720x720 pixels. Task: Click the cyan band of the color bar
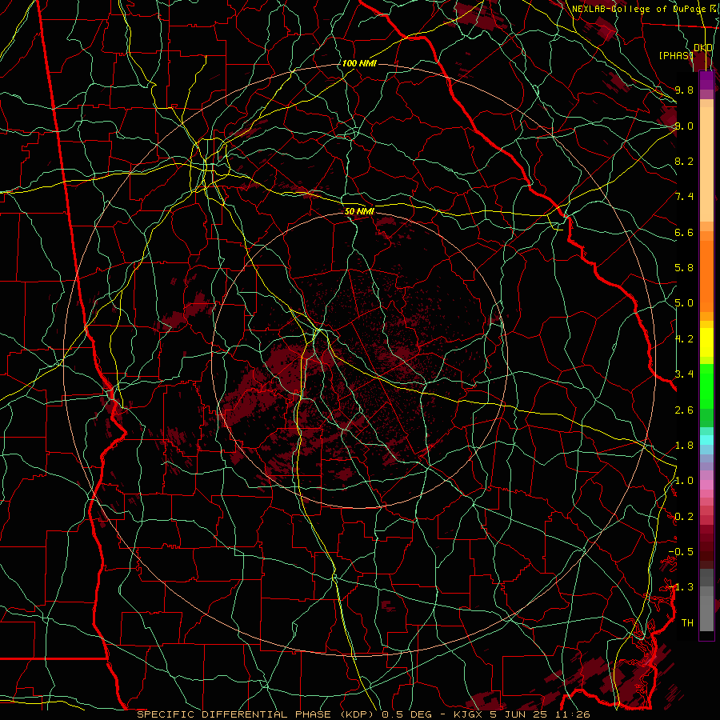pos(706,440)
